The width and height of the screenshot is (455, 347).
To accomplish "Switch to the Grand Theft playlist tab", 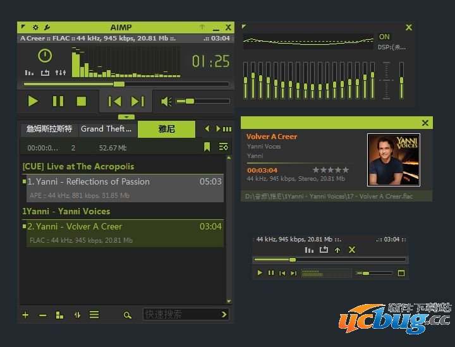I will point(107,129).
